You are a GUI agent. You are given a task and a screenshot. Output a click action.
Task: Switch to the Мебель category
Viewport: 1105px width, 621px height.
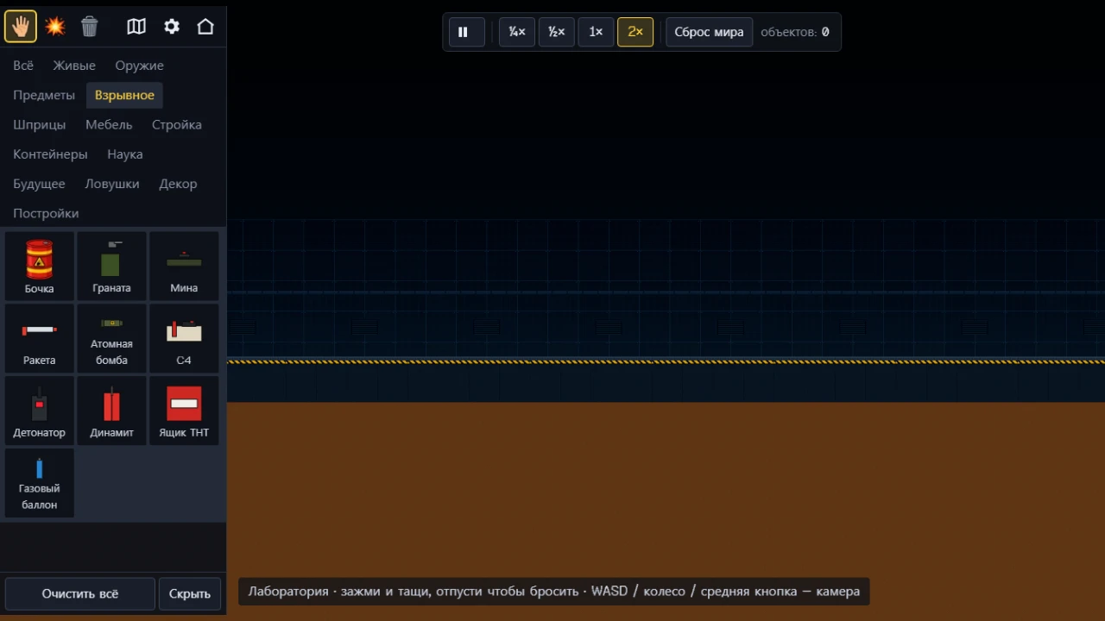click(109, 124)
